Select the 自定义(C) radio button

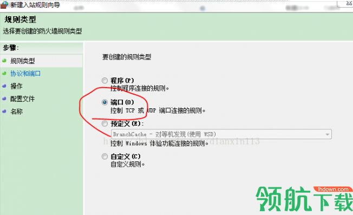tap(104, 157)
